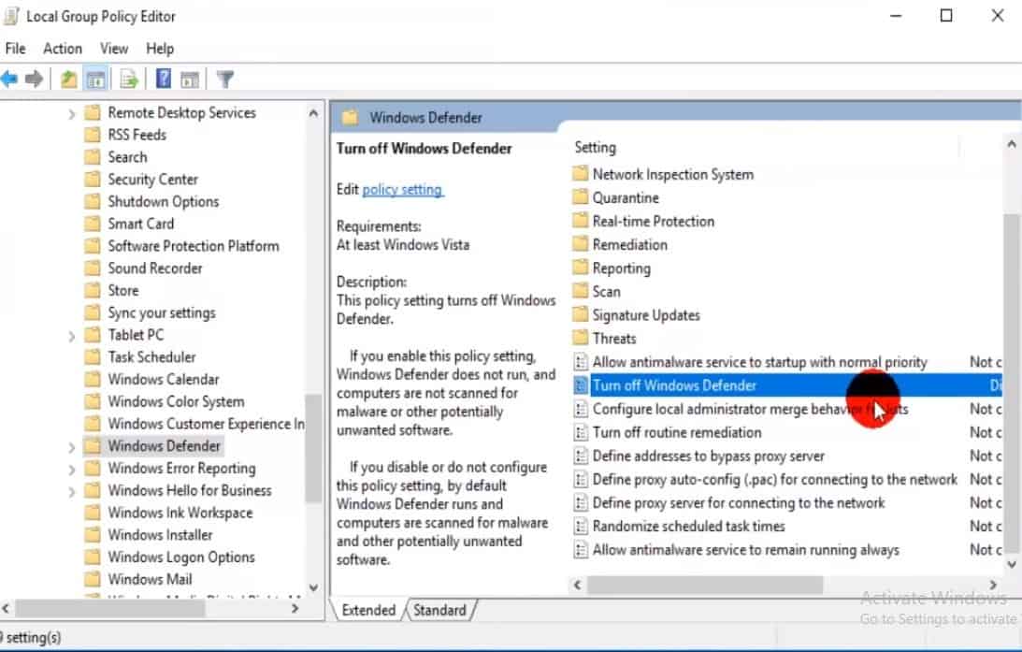Screen dimensions: 1022x652
Task: Open the 'policy setting' edit link
Action: (403, 190)
